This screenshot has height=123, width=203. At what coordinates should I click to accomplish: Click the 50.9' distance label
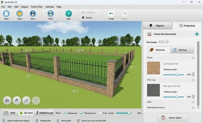click(28, 50)
